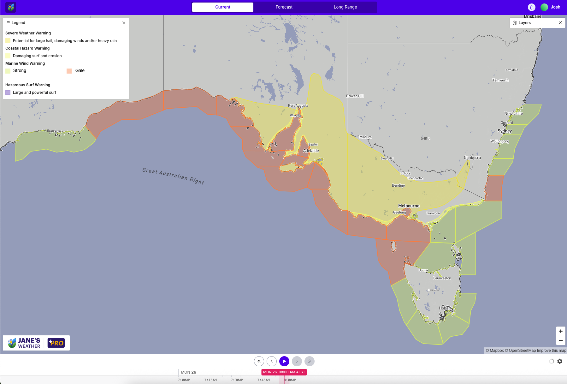Click the MON 26 date label
This screenshot has width=567, height=384.
[188, 372]
